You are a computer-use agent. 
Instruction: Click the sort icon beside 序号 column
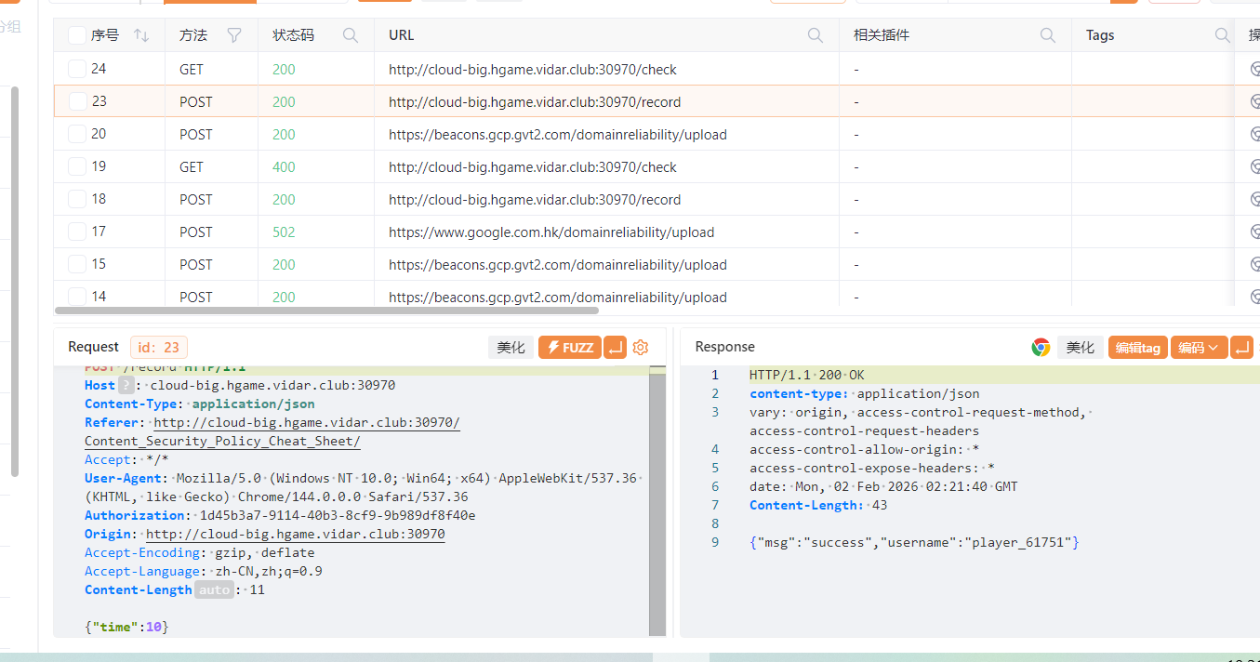[x=141, y=35]
